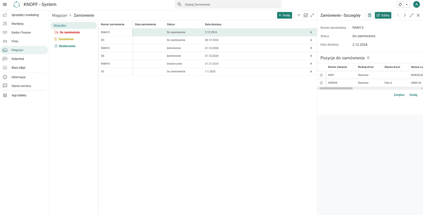Toggle multi-select checkbox icon in toolbar
Screen dimensions: 423x215
click(x=306, y=15)
